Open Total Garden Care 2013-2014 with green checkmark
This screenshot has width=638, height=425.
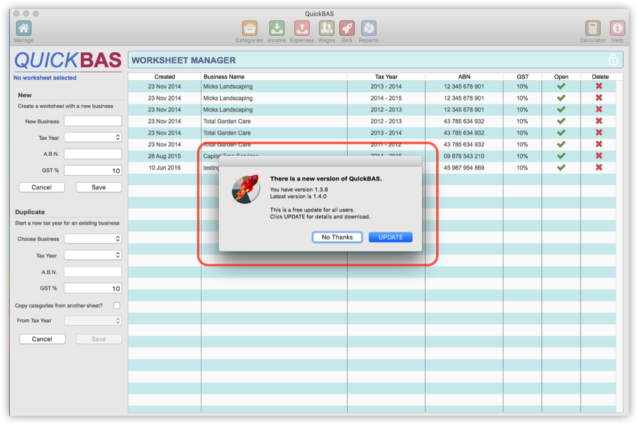point(560,133)
